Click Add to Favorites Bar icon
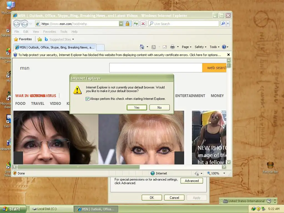Image resolution: width=284 pixels, height=213 pixels. click(40, 39)
